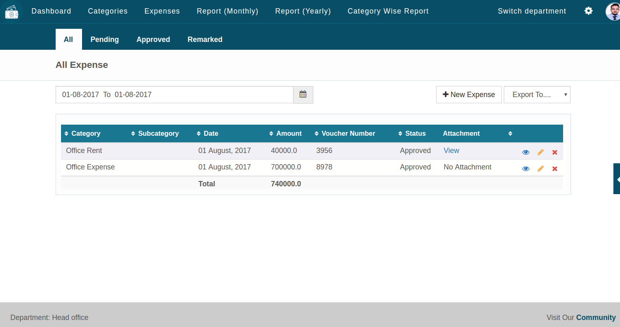This screenshot has width=620, height=327.
Task: Click the New Expense button
Action: click(469, 95)
